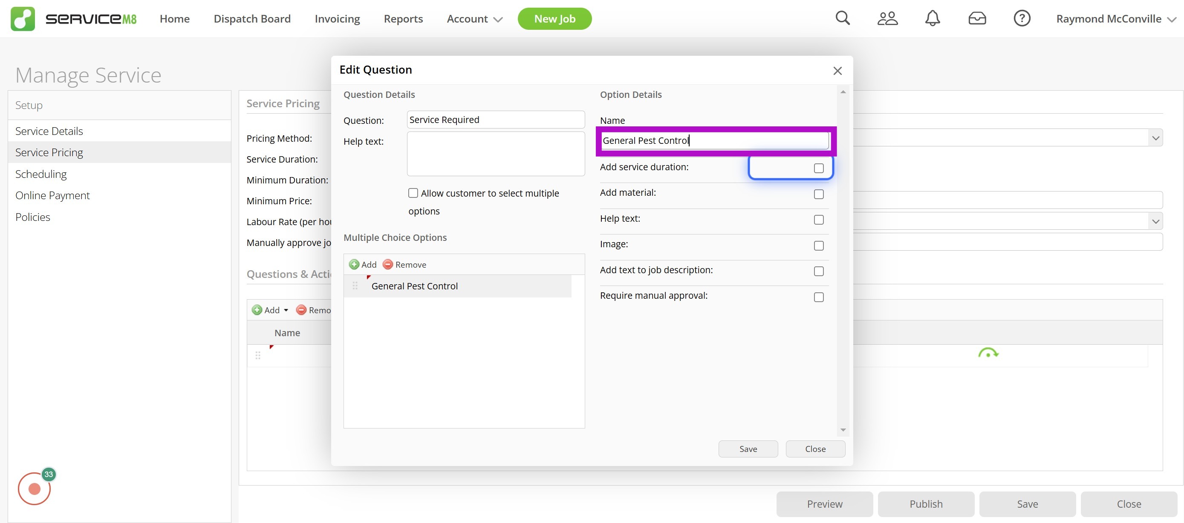Click the ServiceM8 logo icon
The image size is (1184, 523).
pos(23,19)
